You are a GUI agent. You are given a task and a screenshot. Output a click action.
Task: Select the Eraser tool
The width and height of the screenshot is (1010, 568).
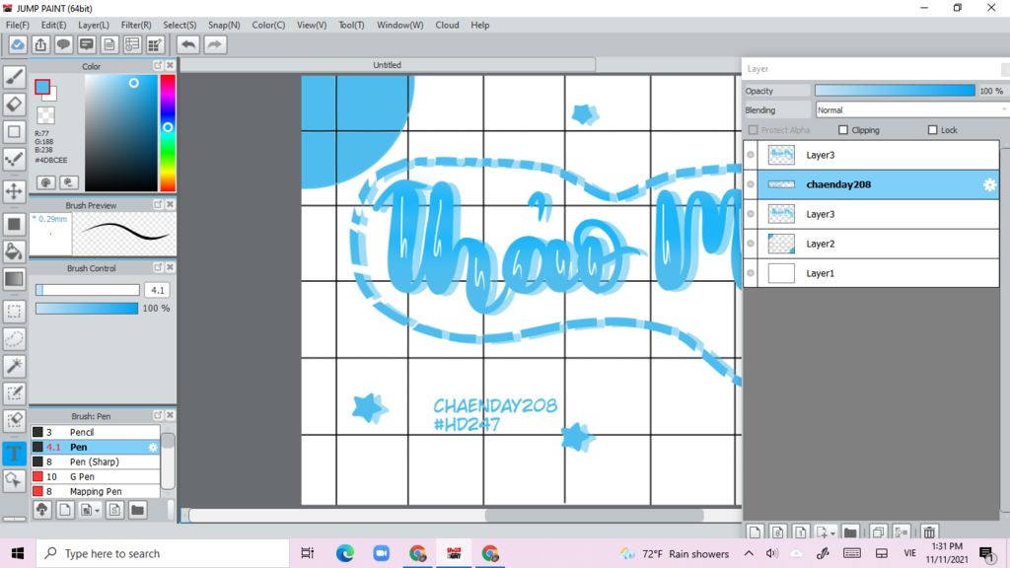tap(14, 105)
